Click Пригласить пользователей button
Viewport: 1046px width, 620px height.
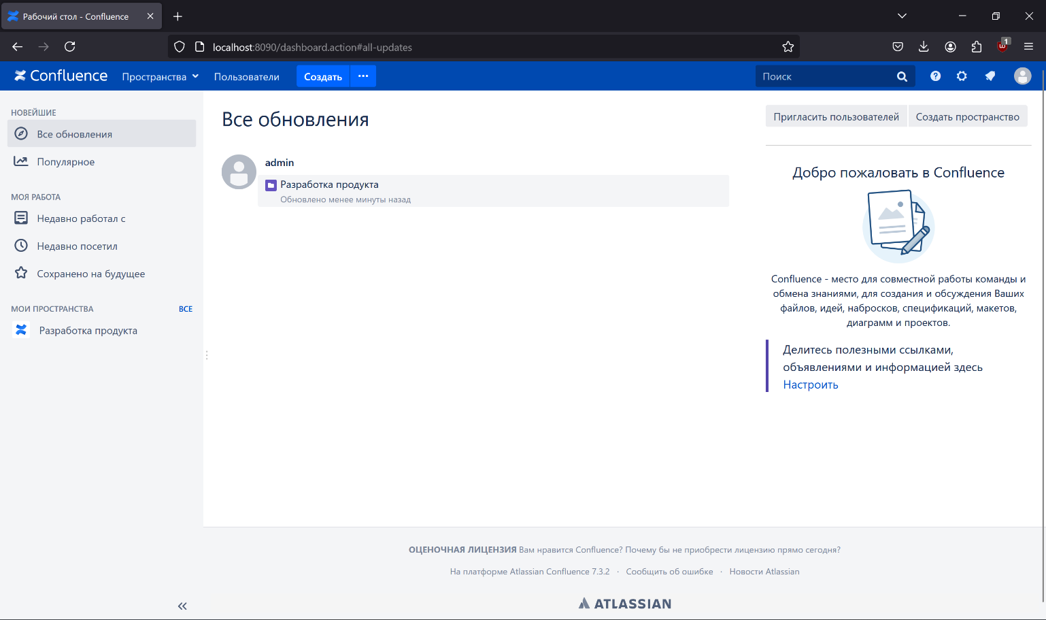[x=836, y=116]
